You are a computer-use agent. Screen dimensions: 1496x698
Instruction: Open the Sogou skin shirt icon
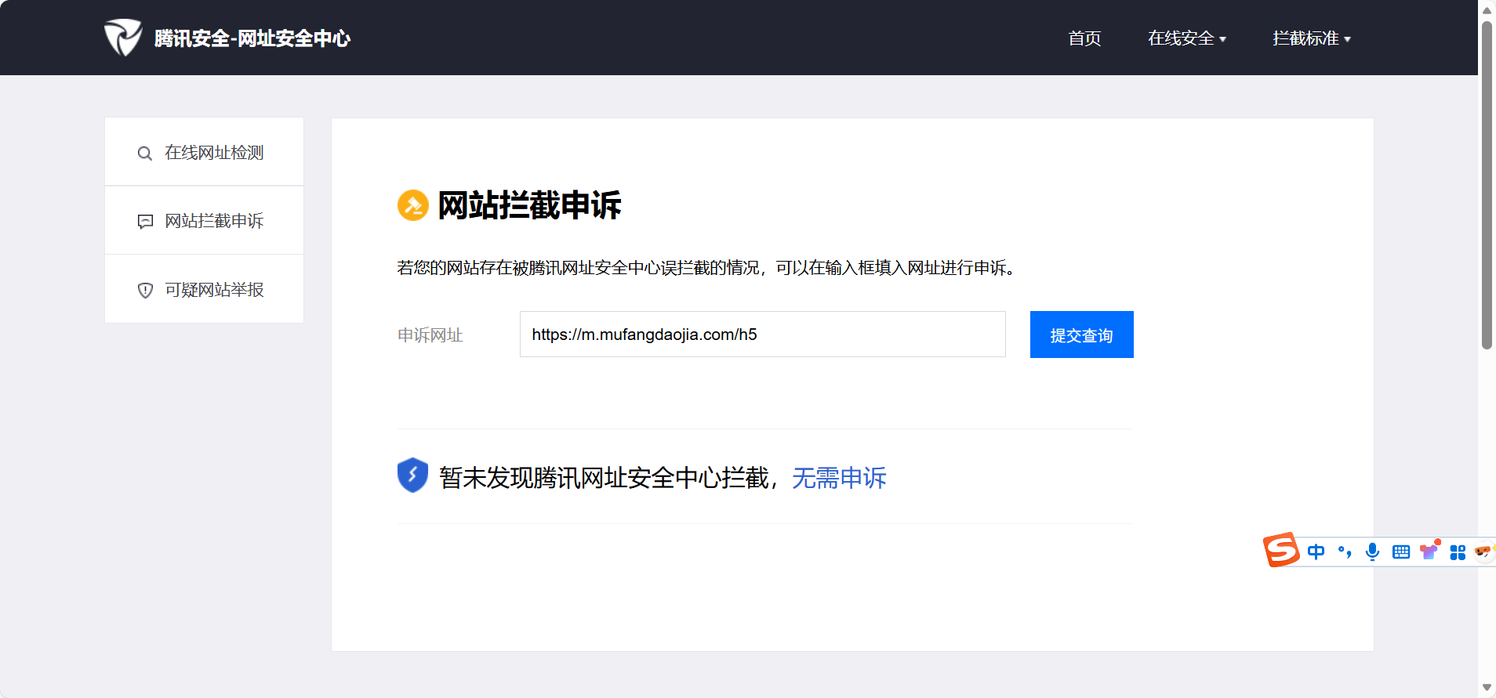(1429, 550)
